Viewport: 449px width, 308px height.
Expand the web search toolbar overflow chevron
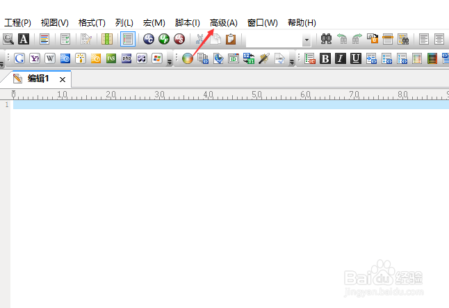pos(170,62)
